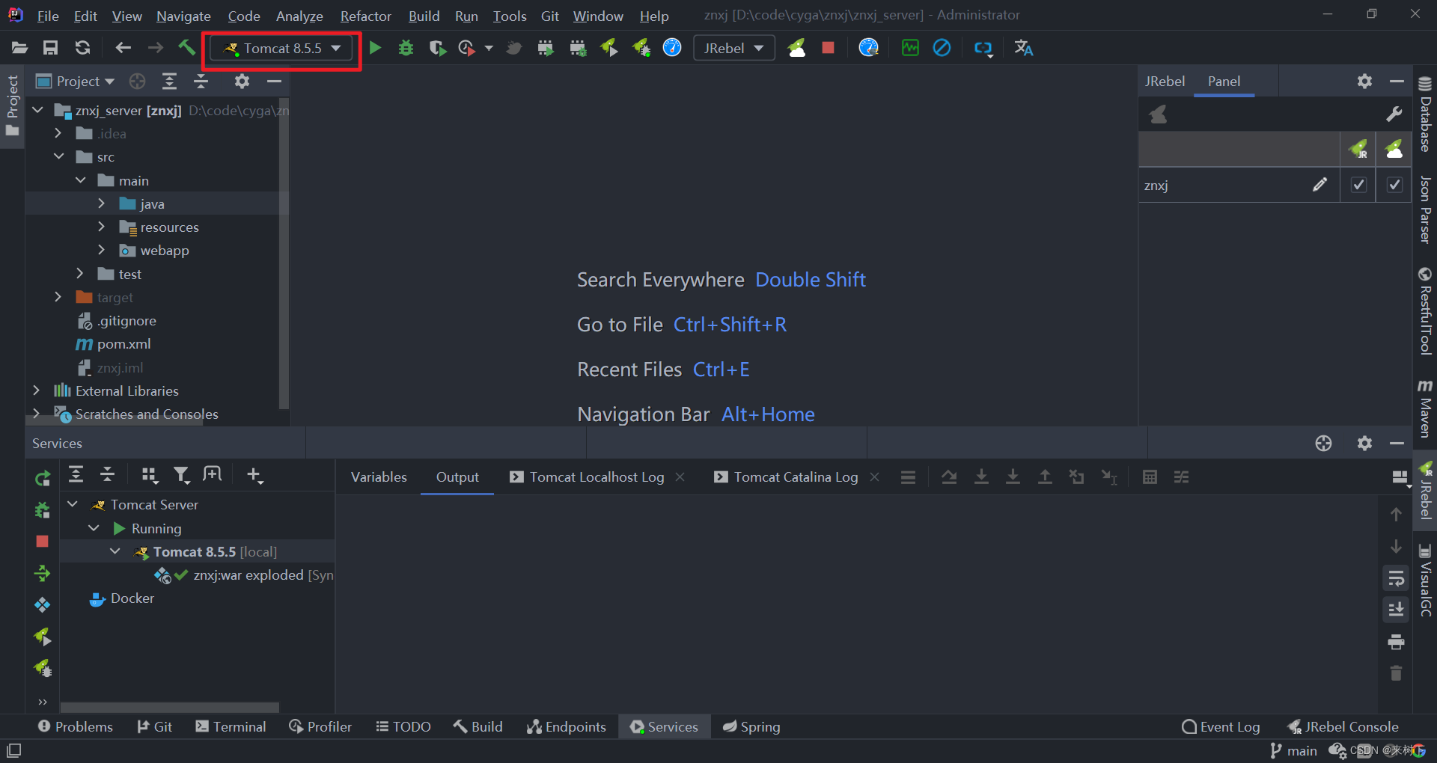This screenshot has width=1437, height=763.
Task: Toggle the RestfulTool side panel
Action: (x=1425, y=310)
